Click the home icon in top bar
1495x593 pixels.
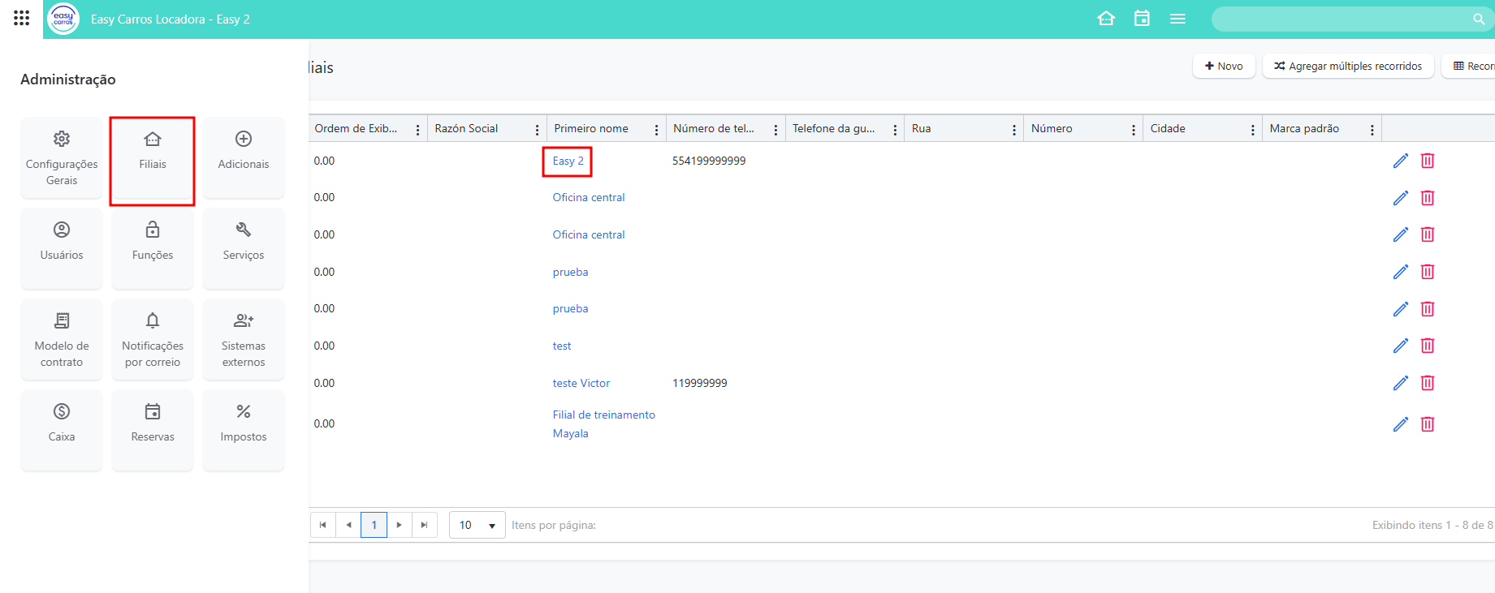point(1105,19)
